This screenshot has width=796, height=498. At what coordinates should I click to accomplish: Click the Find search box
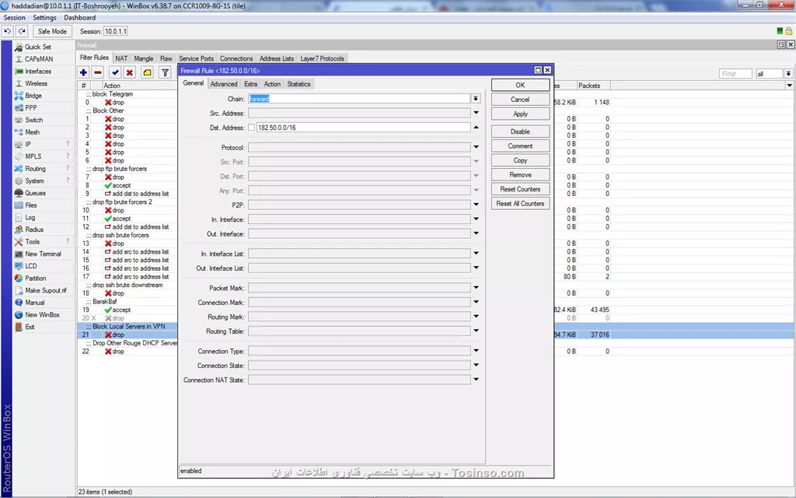(735, 74)
